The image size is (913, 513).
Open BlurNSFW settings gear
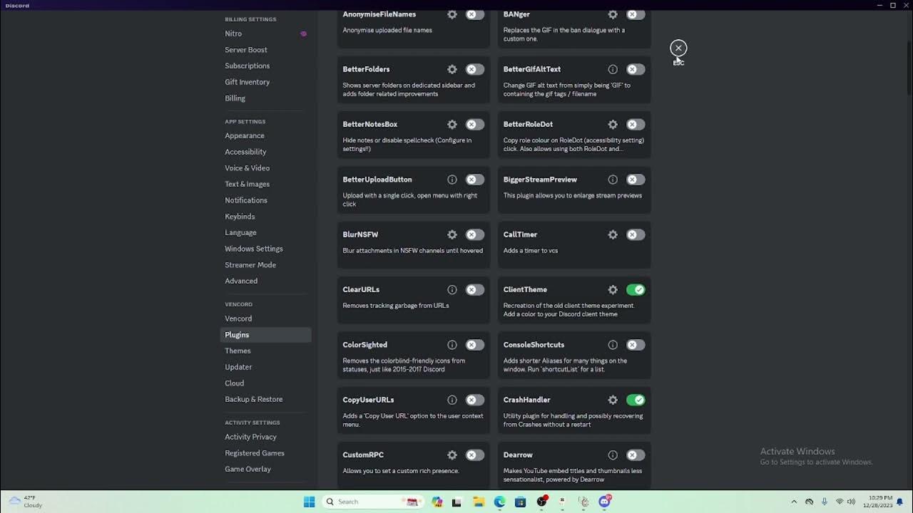pyautogui.click(x=452, y=234)
